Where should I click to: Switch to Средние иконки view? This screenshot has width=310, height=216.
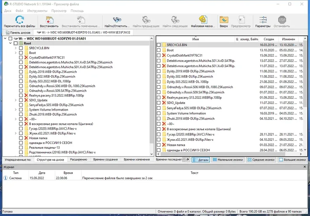click(261, 160)
